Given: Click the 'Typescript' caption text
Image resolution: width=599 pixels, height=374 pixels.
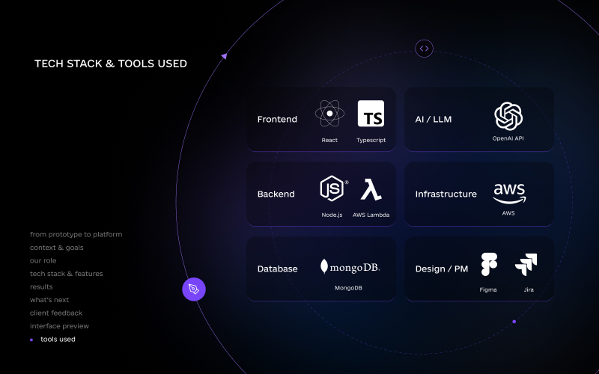Looking at the screenshot, I should 371,140.
